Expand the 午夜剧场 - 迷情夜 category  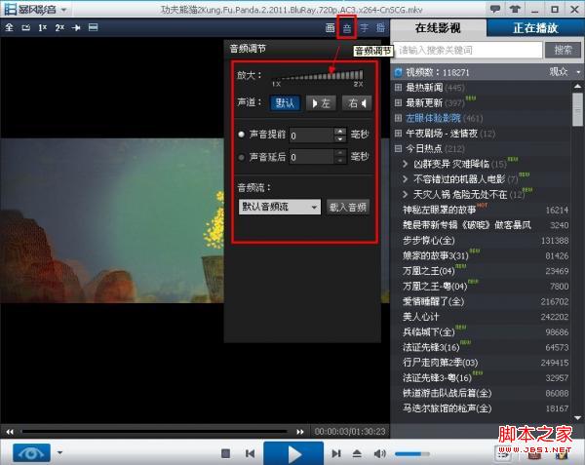tap(398, 134)
